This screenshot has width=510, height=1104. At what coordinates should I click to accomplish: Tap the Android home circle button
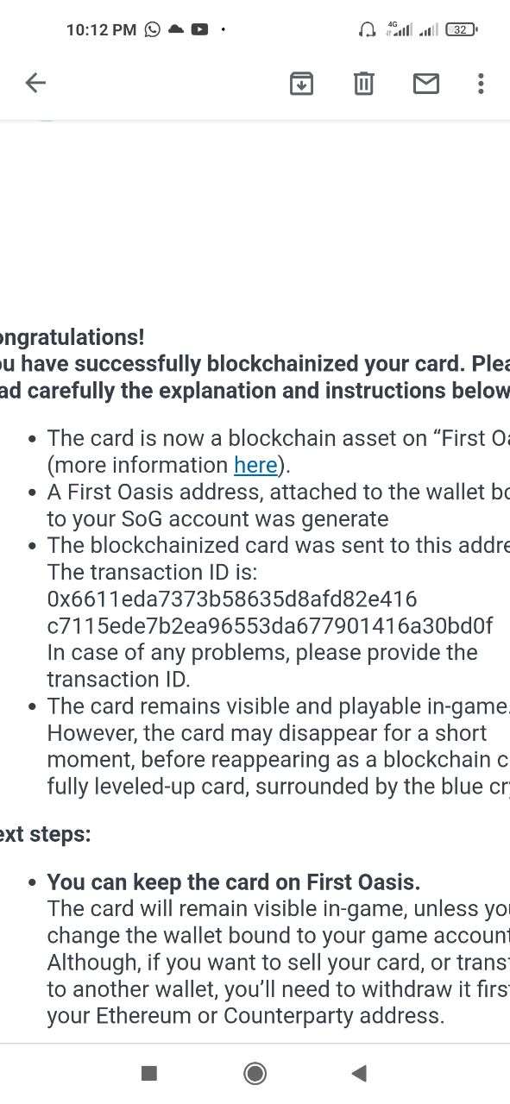tap(255, 1073)
